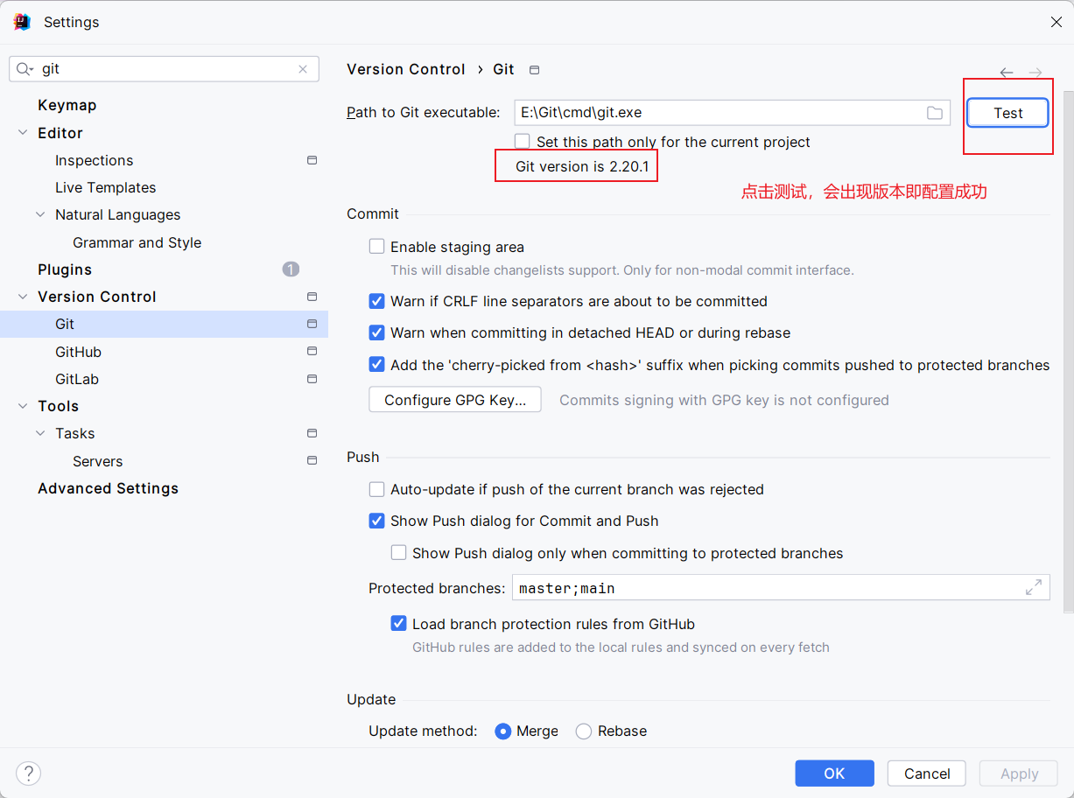Clear the 'git' search text
This screenshot has height=798, width=1074.
(303, 69)
